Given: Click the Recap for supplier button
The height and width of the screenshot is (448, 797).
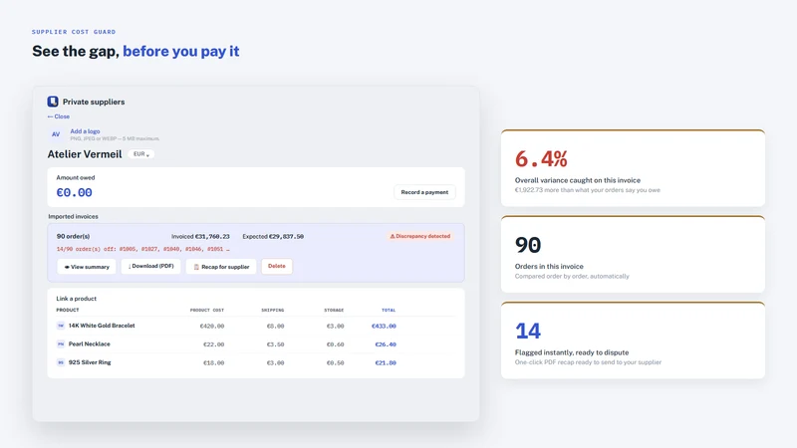Looking at the screenshot, I should pyautogui.click(x=221, y=267).
